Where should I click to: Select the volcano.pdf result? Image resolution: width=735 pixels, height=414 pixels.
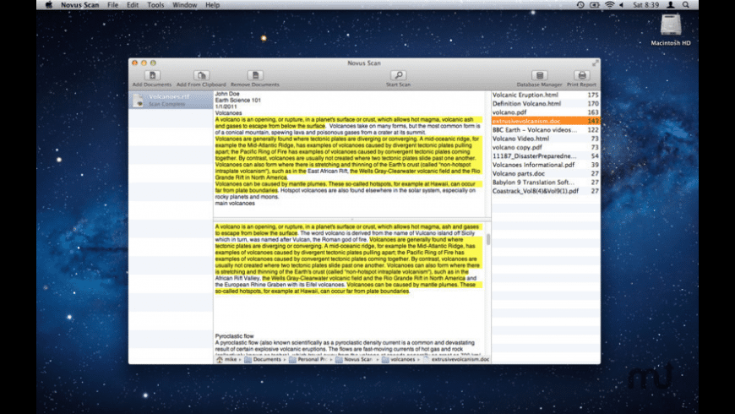tap(546, 112)
